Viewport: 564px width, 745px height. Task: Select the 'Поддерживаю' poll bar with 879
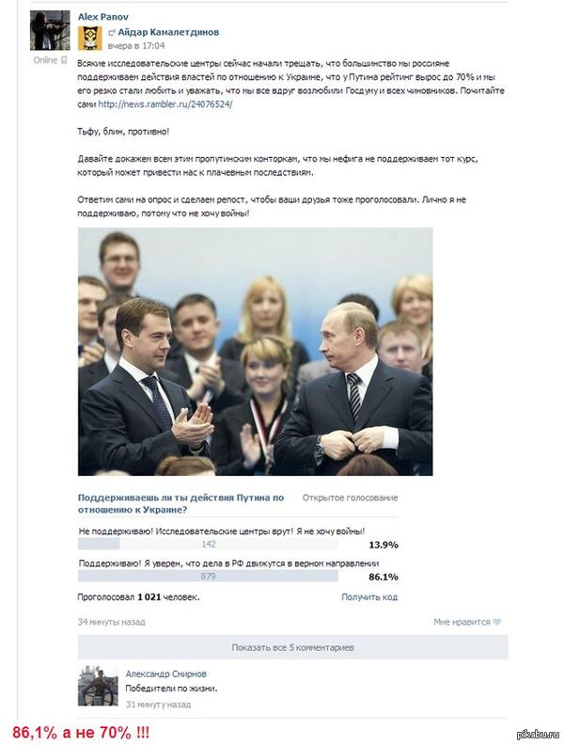point(208,577)
